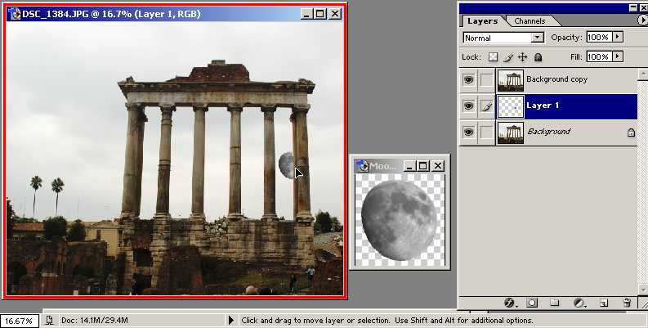
Task: Open the Layers palette options menu
Action: 638,20
